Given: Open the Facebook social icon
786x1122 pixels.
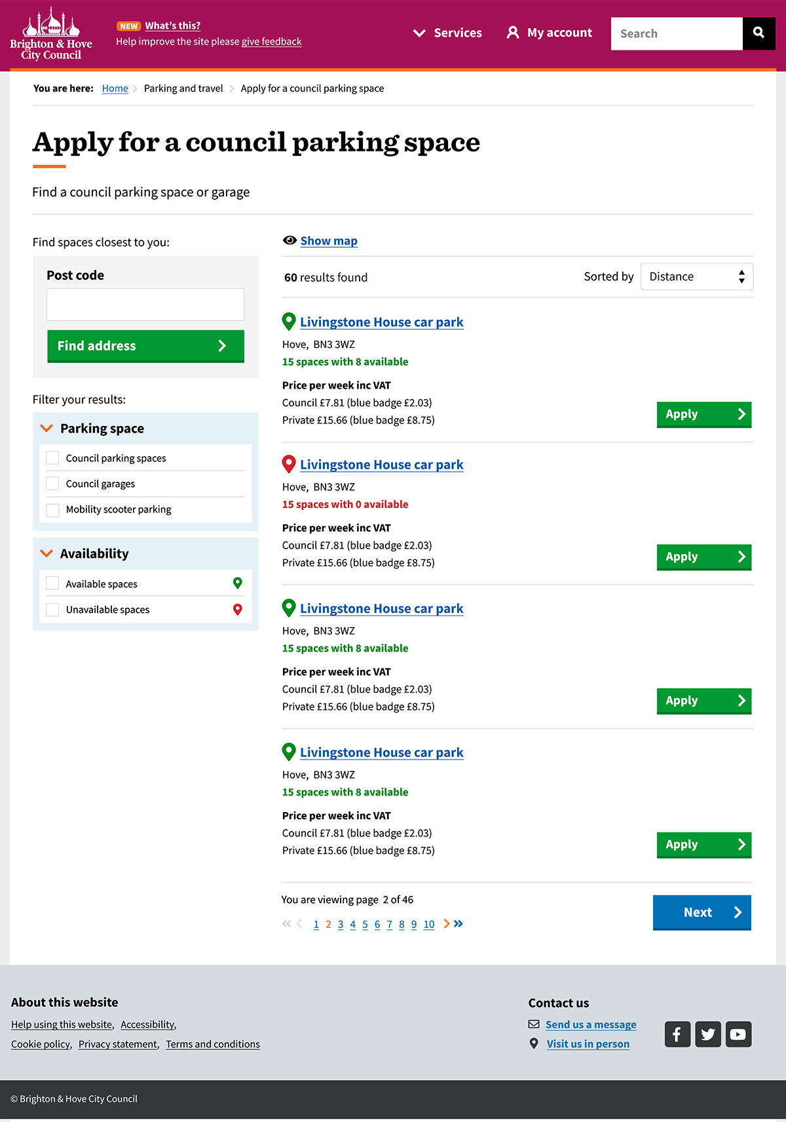Looking at the screenshot, I should tap(677, 1034).
